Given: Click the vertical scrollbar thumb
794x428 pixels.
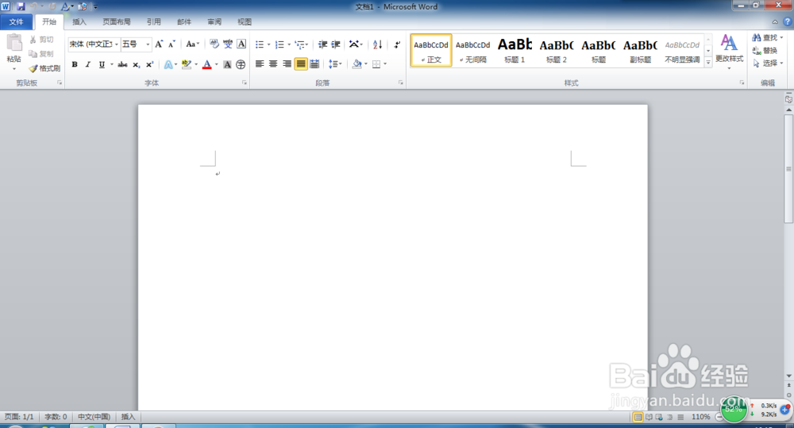Looking at the screenshot, I should [x=788, y=168].
